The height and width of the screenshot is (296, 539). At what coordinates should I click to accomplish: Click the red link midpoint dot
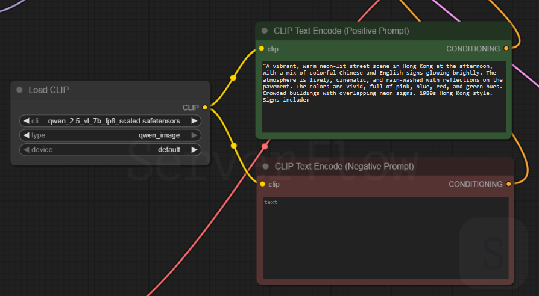click(265, 146)
